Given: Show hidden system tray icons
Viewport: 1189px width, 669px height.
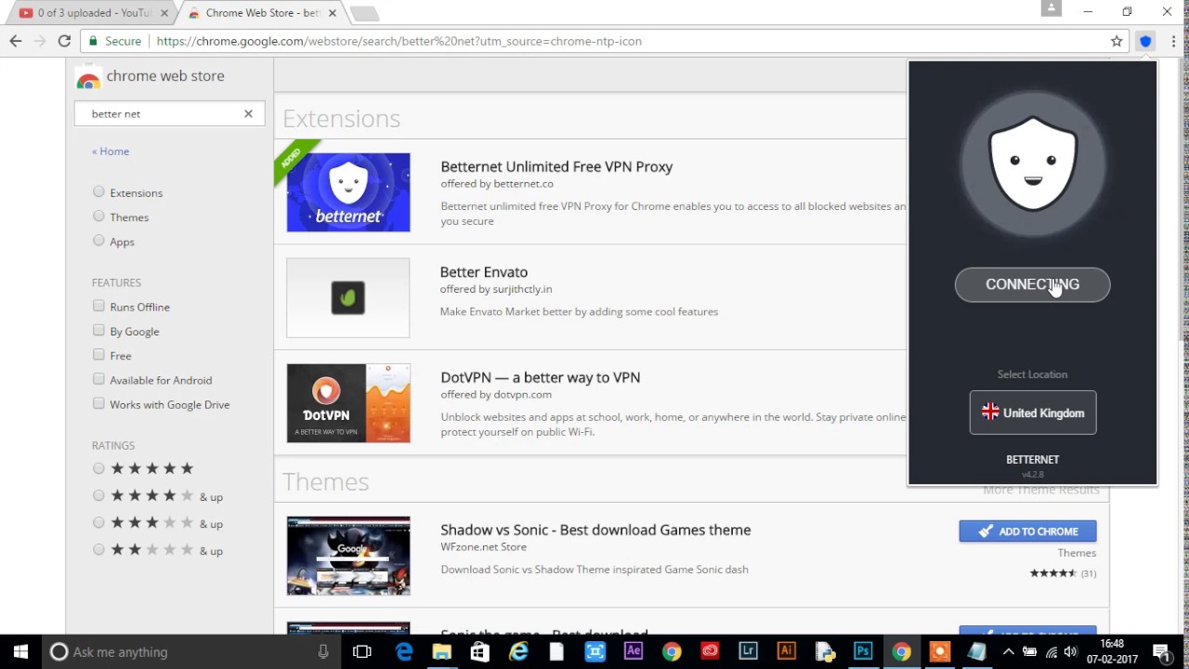Looking at the screenshot, I should pos(1009,651).
